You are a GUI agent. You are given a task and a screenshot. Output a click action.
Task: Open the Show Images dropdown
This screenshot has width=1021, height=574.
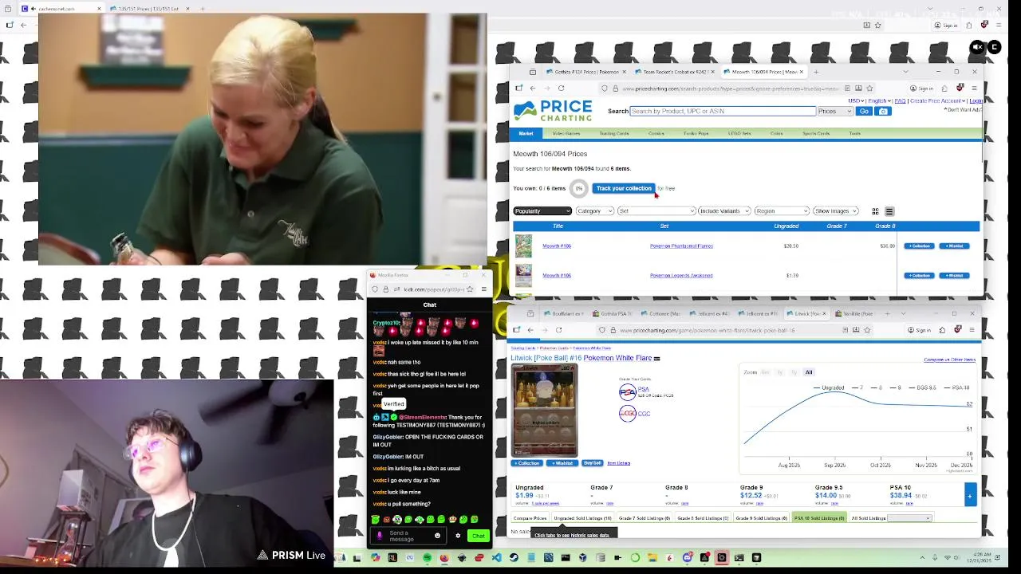(835, 211)
